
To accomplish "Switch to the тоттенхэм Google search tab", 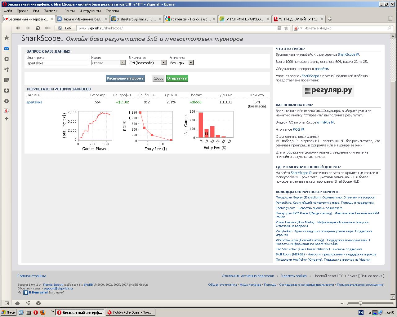I will (188, 19).
